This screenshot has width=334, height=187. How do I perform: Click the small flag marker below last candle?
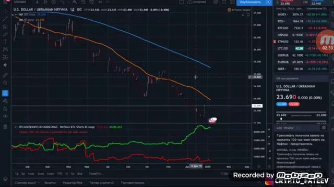(x=212, y=120)
